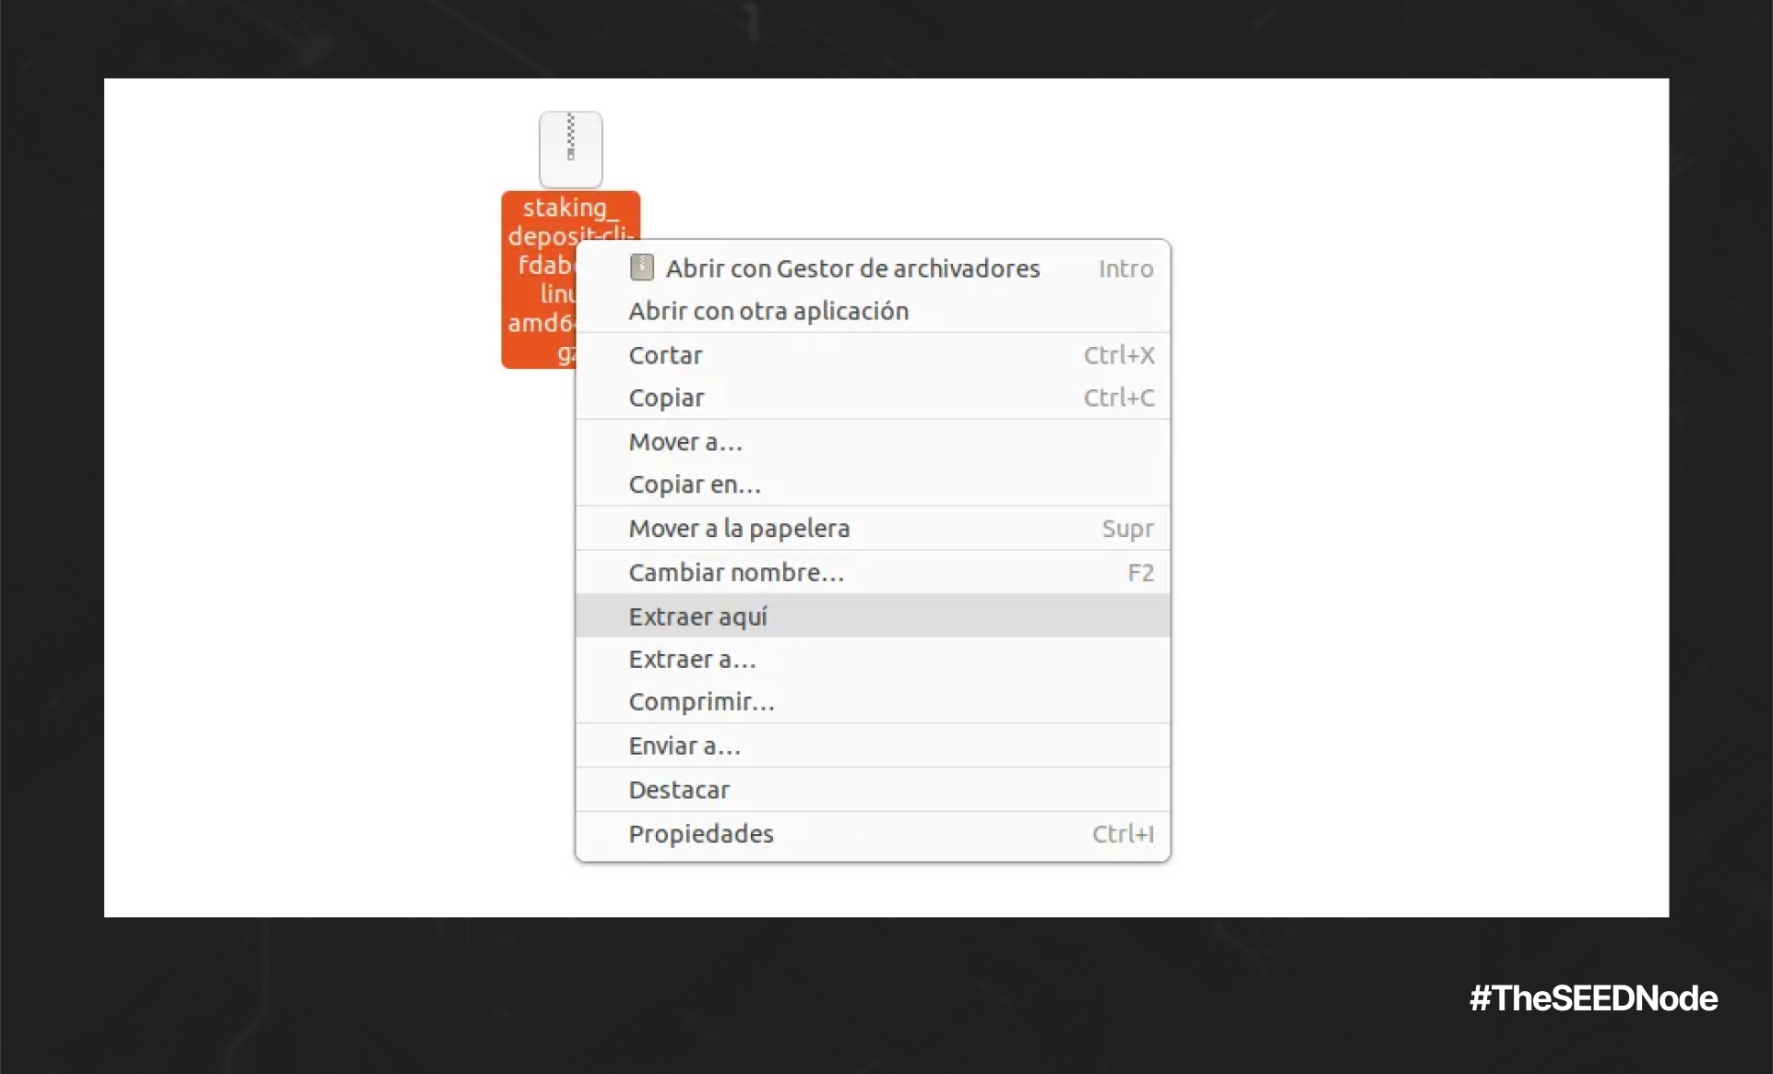Screen dimensions: 1773x1074
Task: Select Extraer a… option
Action: point(692,660)
